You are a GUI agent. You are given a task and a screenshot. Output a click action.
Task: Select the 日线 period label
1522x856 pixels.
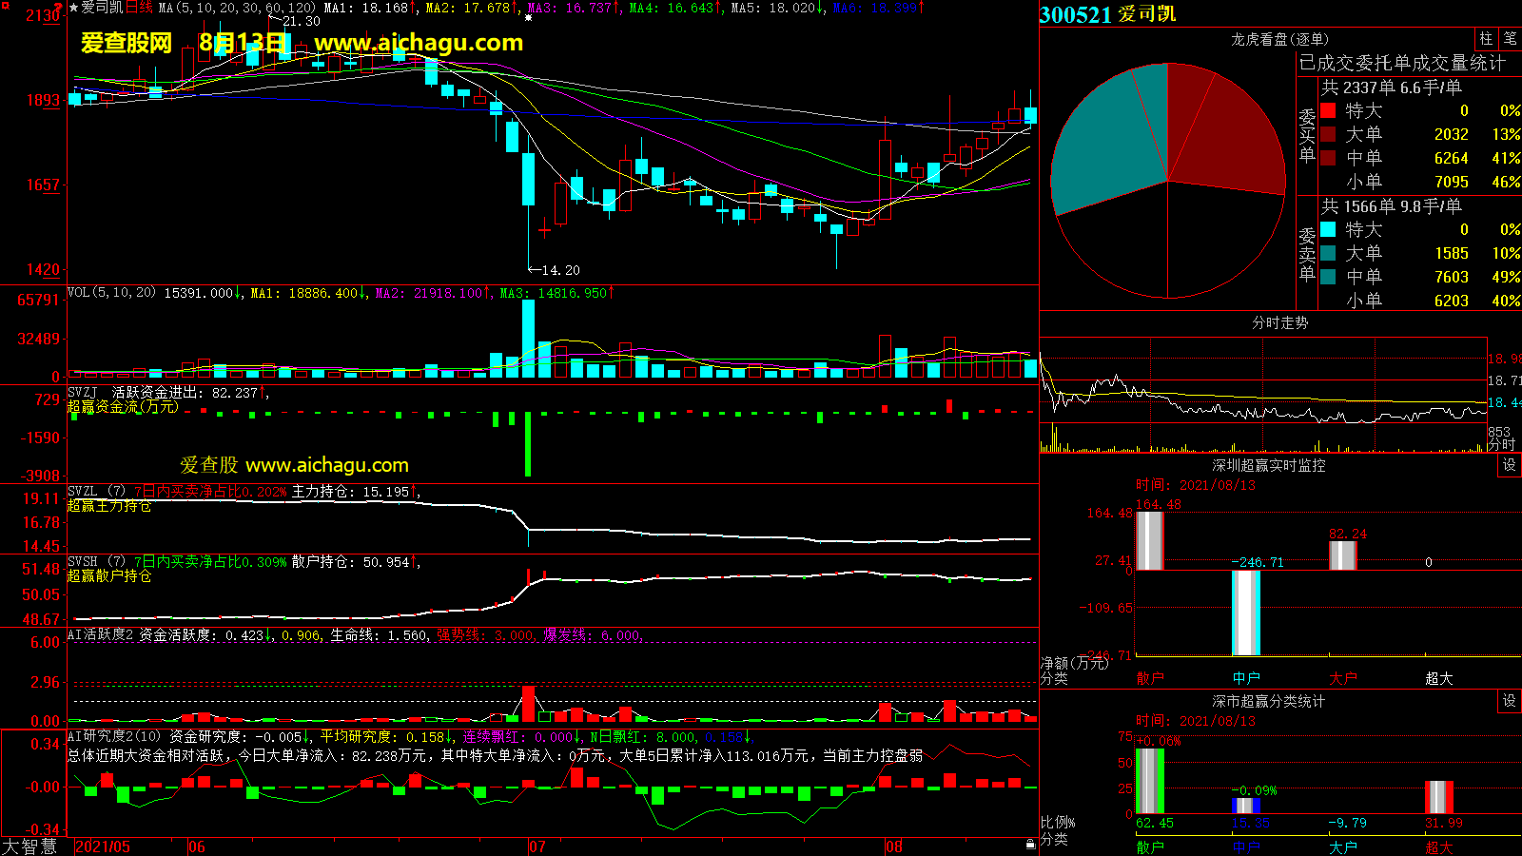point(139,8)
